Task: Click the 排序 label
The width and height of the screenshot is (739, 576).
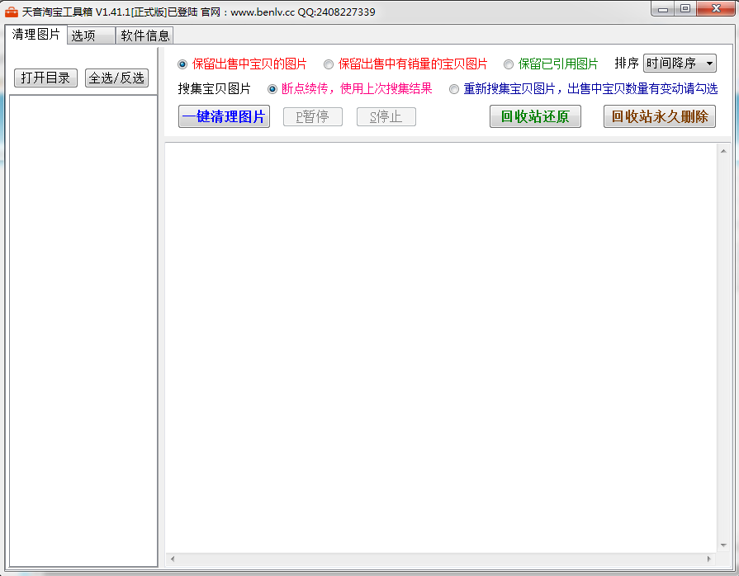Action: [627, 63]
